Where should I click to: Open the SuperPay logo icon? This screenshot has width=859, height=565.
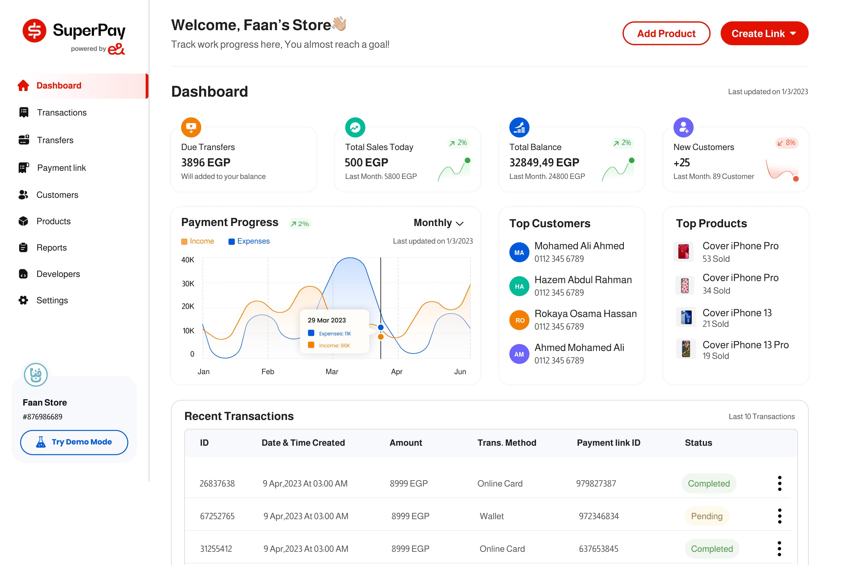pos(34,31)
